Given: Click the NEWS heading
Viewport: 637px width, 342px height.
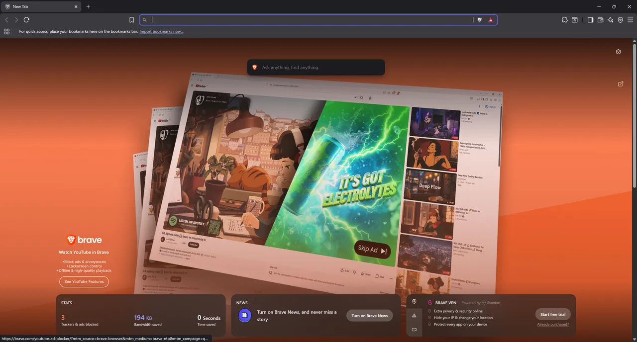Looking at the screenshot, I should [x=242, y=303].
